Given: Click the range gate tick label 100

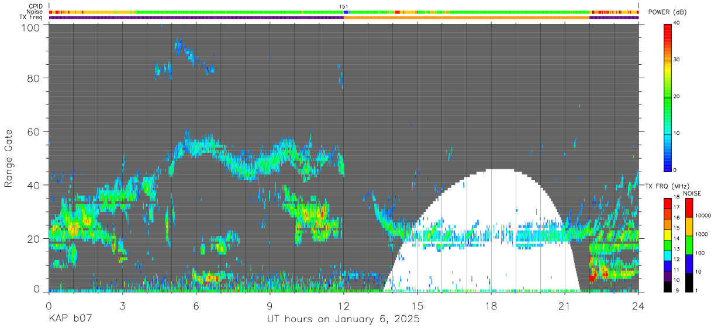Looking at the screenshot, I should (31, 27).
